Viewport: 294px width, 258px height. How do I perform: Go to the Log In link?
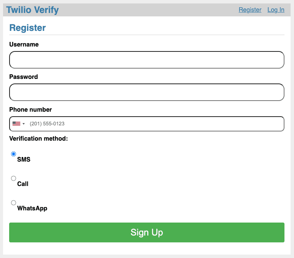pos(276,10)
